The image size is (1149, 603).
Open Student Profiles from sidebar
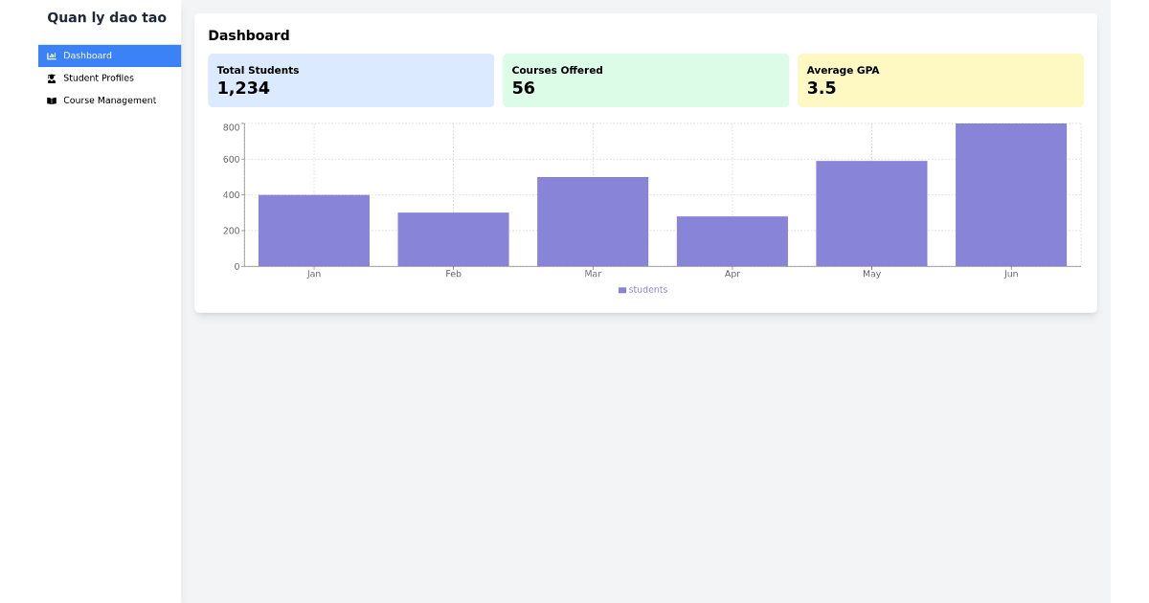[100, 78]
